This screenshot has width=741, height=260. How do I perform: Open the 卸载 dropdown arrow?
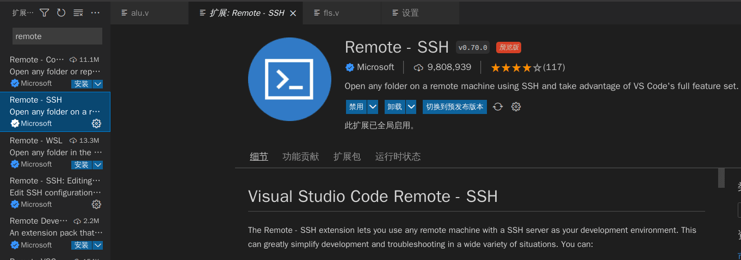pos(411,107)
